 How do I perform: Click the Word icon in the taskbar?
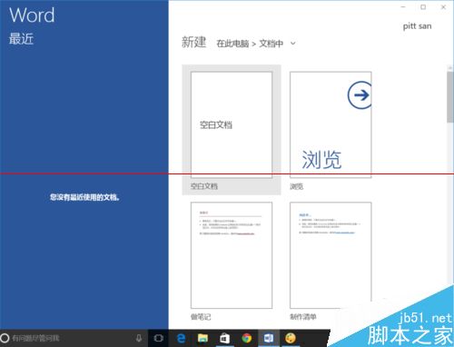[x=269, y=338]
